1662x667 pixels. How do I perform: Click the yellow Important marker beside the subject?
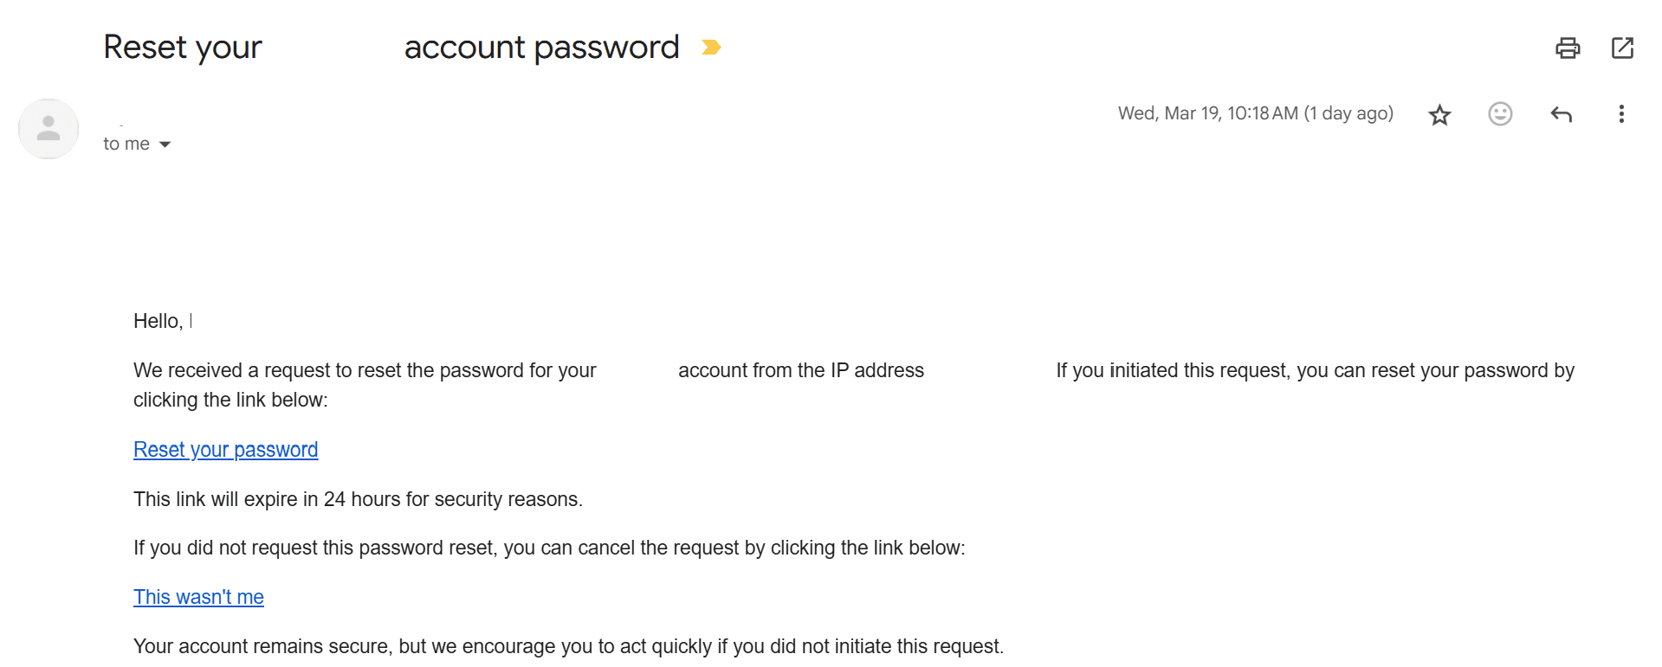point(712,48)
